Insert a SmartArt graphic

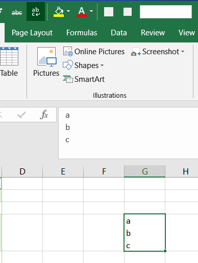pyautogui.click(x=84, y=79)
